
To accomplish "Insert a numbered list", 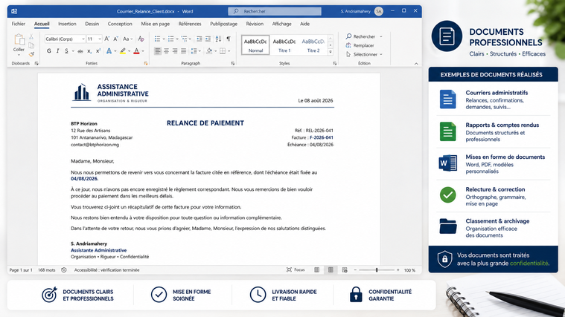I will tap(170, 39).
